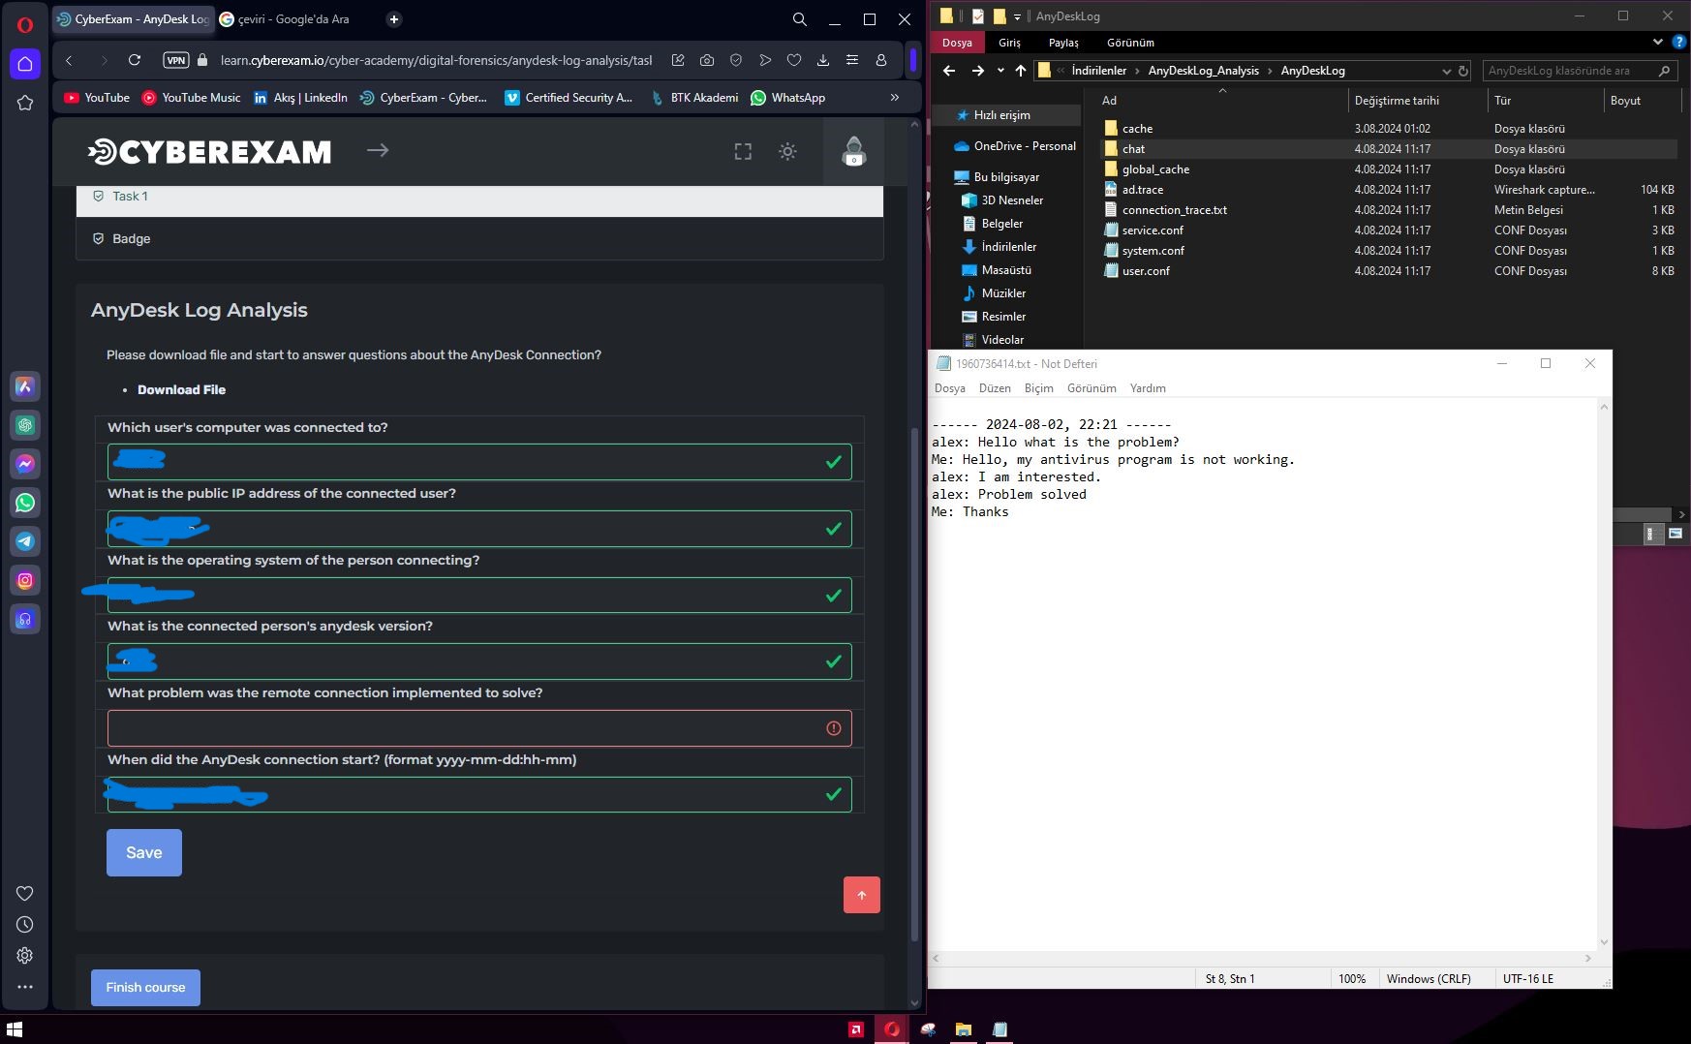The image size is (1691, 1044).
Task: Switch theme using the brightness icon on CyberExam
Action: pos(787,151)
